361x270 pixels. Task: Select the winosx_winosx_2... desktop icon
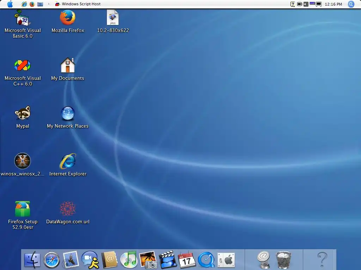[x=22, y=161]
